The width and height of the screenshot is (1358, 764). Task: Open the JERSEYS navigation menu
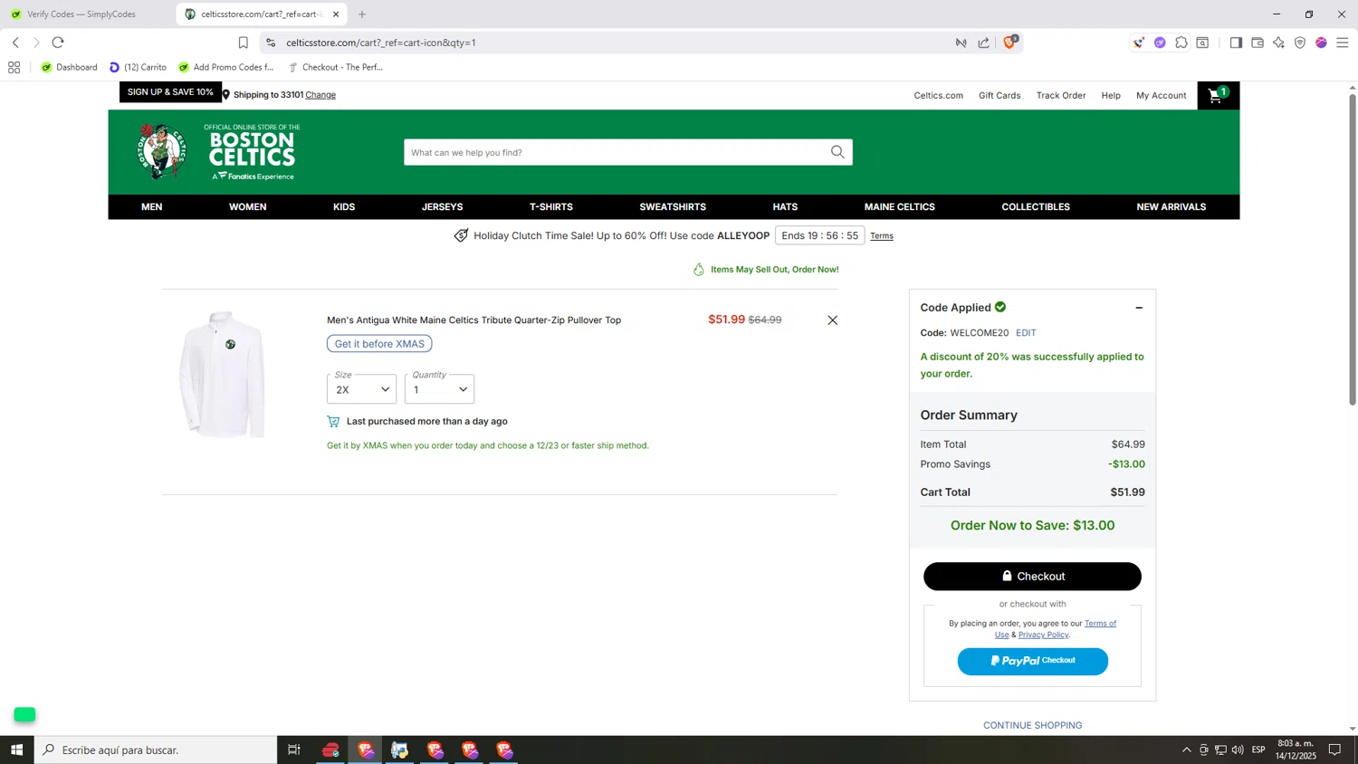tap(442, 207)
